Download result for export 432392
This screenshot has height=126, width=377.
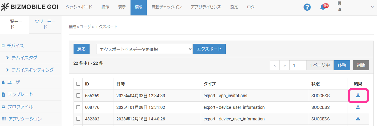358,119
